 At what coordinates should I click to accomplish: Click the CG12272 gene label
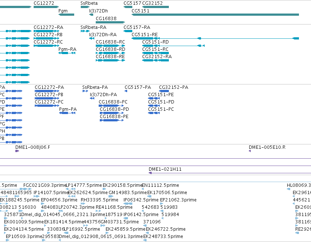(44, 3)
